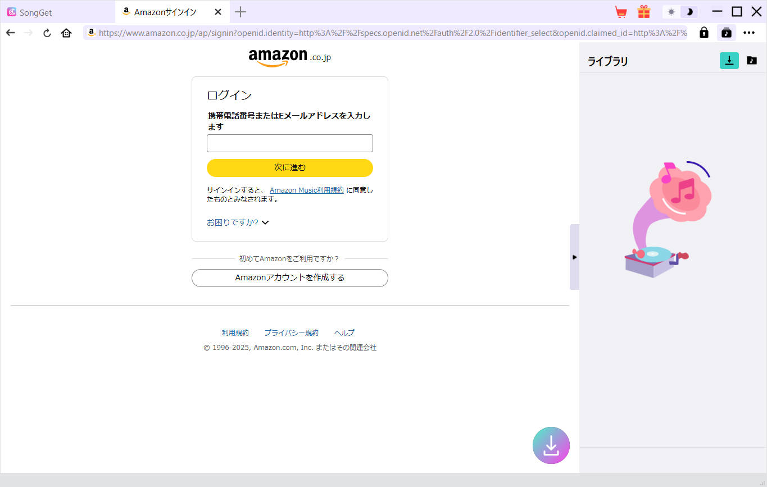Open the Amazon Music利用規約 link
This screenshot has height=487, width=767.
click(306, 190)
